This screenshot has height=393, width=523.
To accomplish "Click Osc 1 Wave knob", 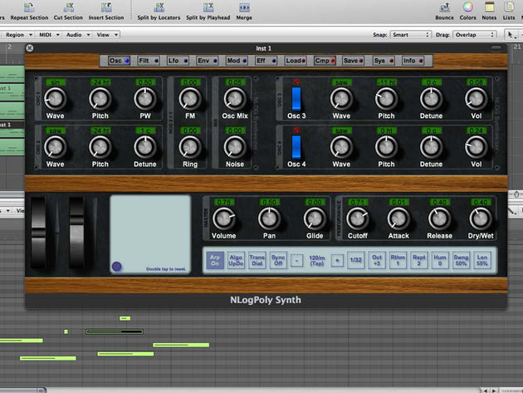I will tap(55, 99).
